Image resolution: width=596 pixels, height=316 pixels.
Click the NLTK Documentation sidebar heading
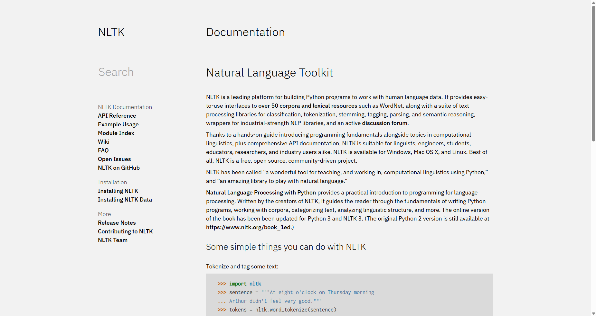click(125, 107)
